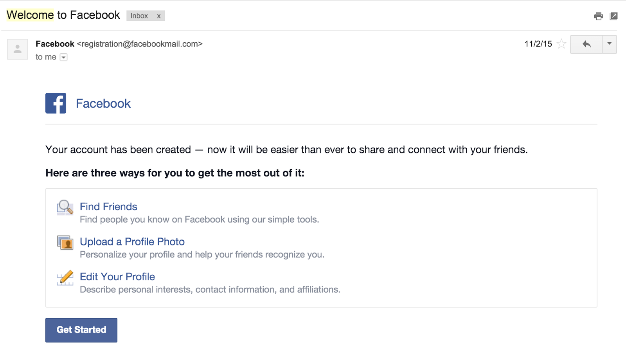Image resolution: width=626 pixels, height=362 pixels.
Task: Click the Edit Your Profile pencil icon
Action: point(65,278)
